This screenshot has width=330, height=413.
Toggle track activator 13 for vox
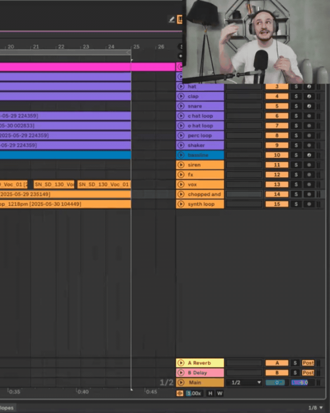coord(277,184)
